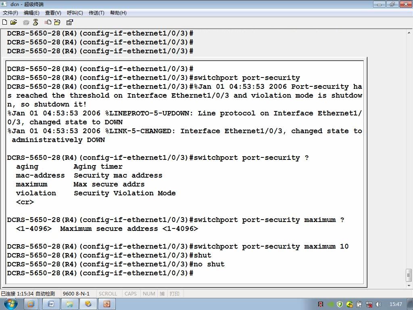
Task: Click the Send file toolbar icon
Action: coord(48,22)
